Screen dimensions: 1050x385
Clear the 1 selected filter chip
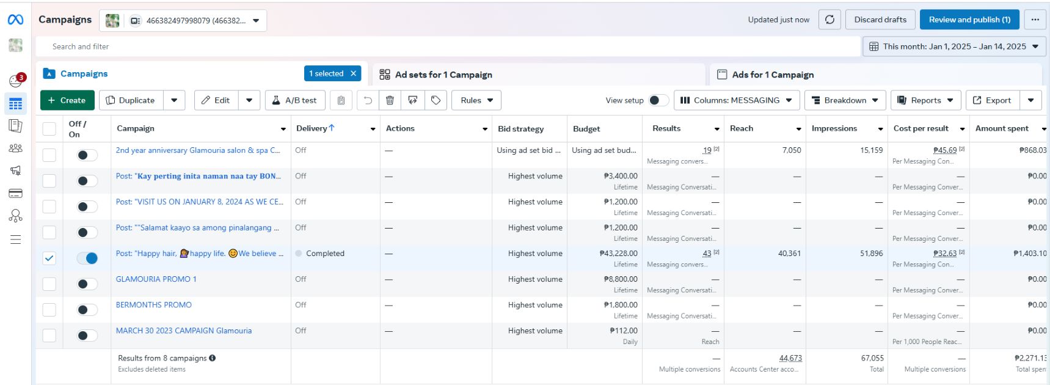[353, 73]
